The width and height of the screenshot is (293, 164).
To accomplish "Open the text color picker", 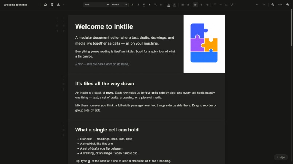I will 169,5.
